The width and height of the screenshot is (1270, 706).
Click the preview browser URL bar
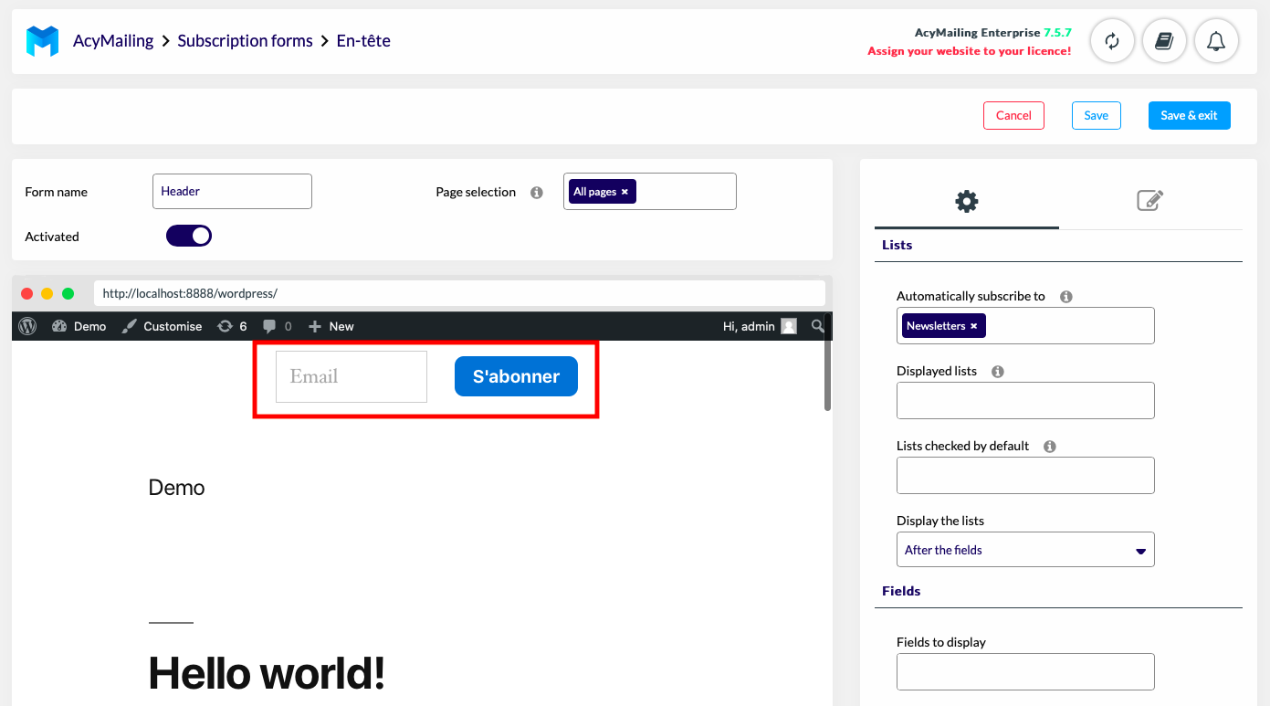459,293
